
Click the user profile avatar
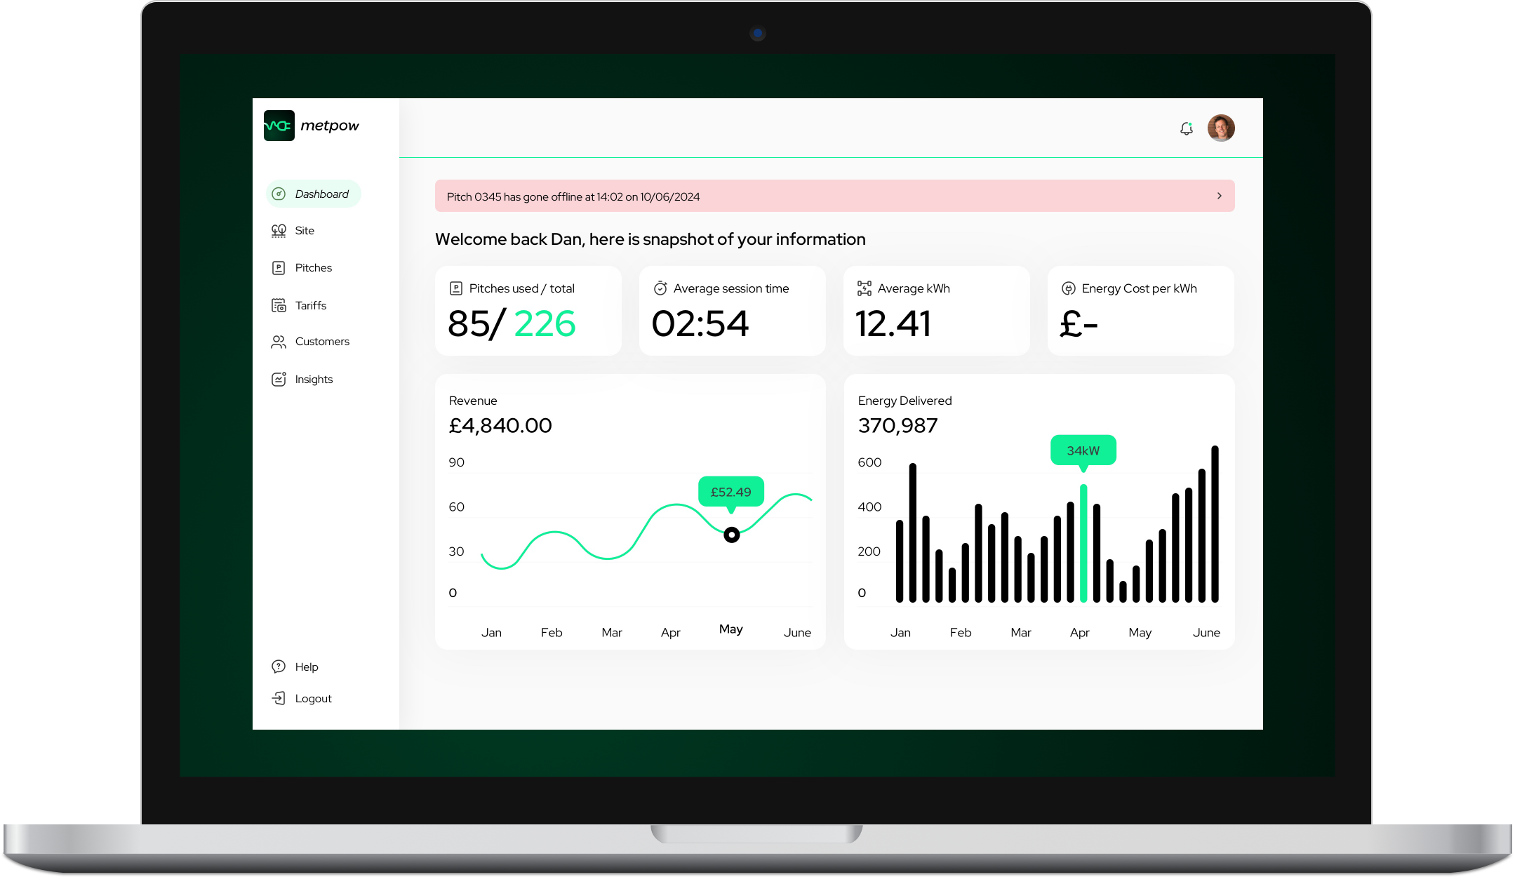[x=1221, y=128]
